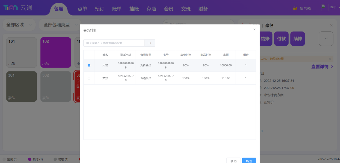The image size is (340, 163).
Task: Click the 姓名 column header
Action: [105, 55]
